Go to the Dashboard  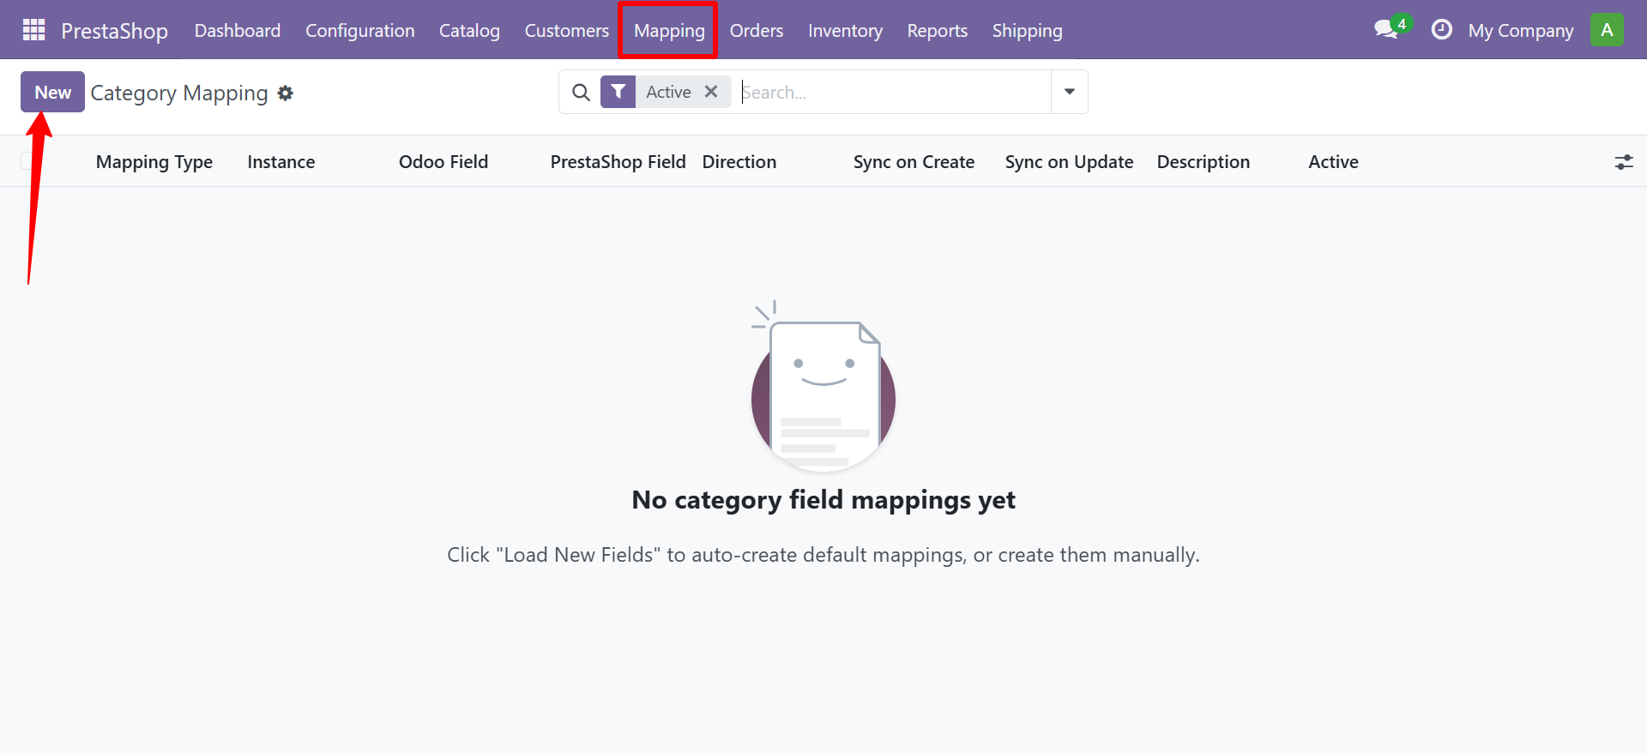click(x=237, y=30)
